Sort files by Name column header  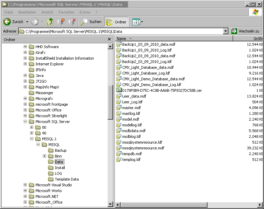(122, 39)
